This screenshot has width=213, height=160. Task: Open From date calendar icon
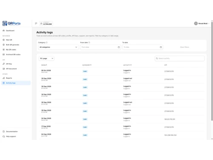tap(119, 47)
